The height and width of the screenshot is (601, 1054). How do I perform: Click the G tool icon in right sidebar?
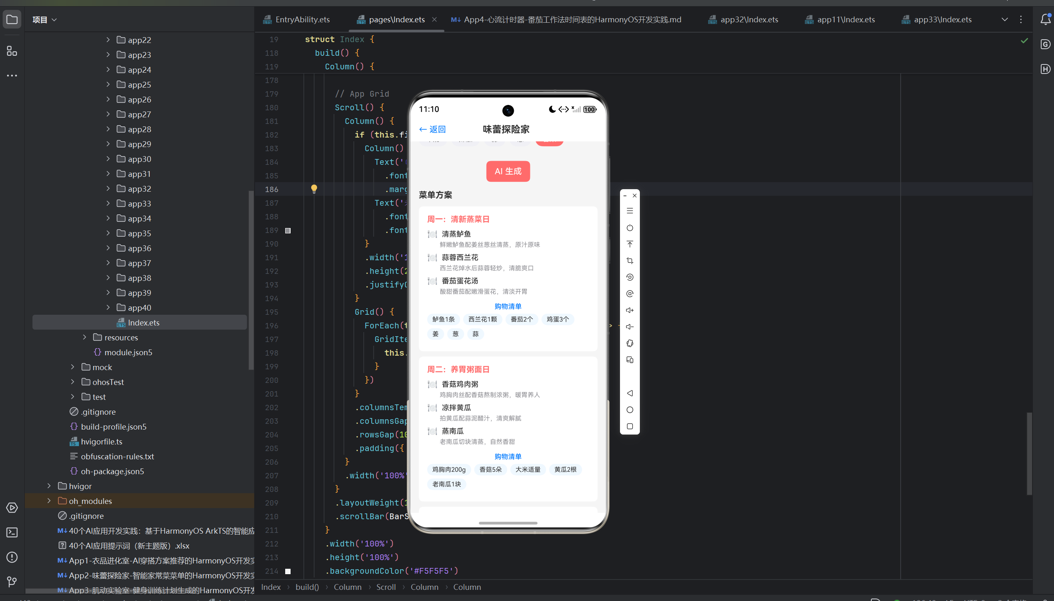tap(1045, 44)
